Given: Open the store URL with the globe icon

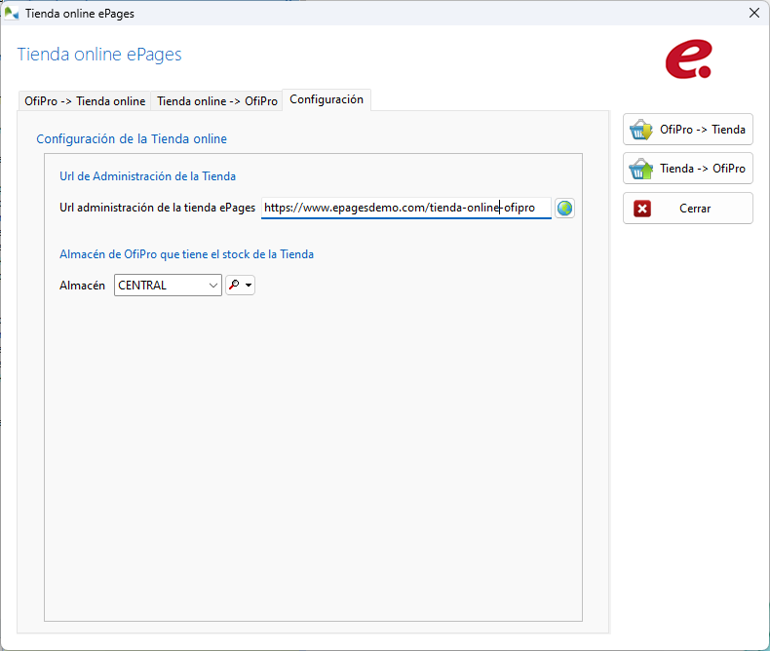Looking at the screenshot, I should (x=564, y=209).
